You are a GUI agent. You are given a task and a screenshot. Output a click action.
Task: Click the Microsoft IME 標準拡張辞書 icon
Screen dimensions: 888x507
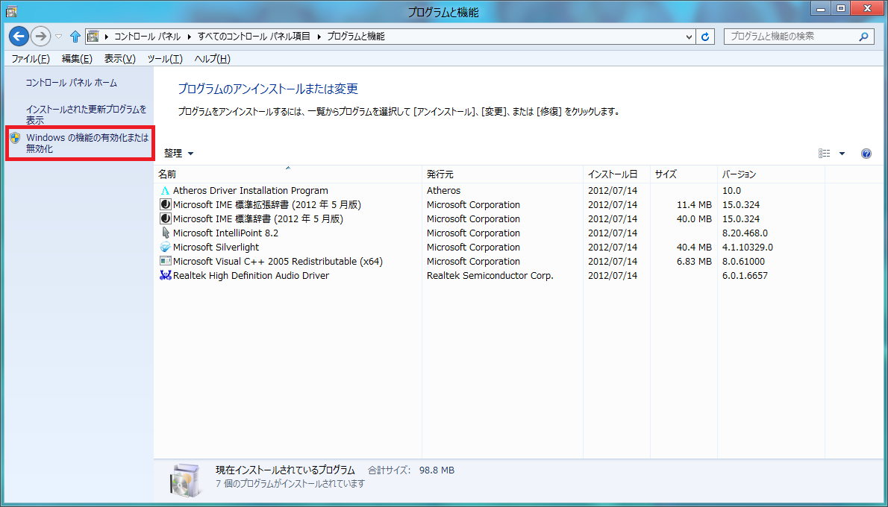click(x=165, y=205)
